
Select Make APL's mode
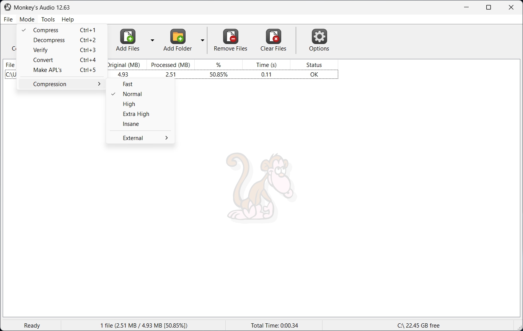[x=62, y=70]
